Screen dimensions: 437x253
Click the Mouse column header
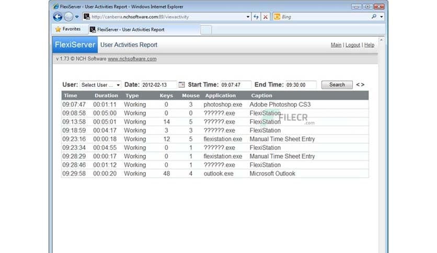[191, 95]
